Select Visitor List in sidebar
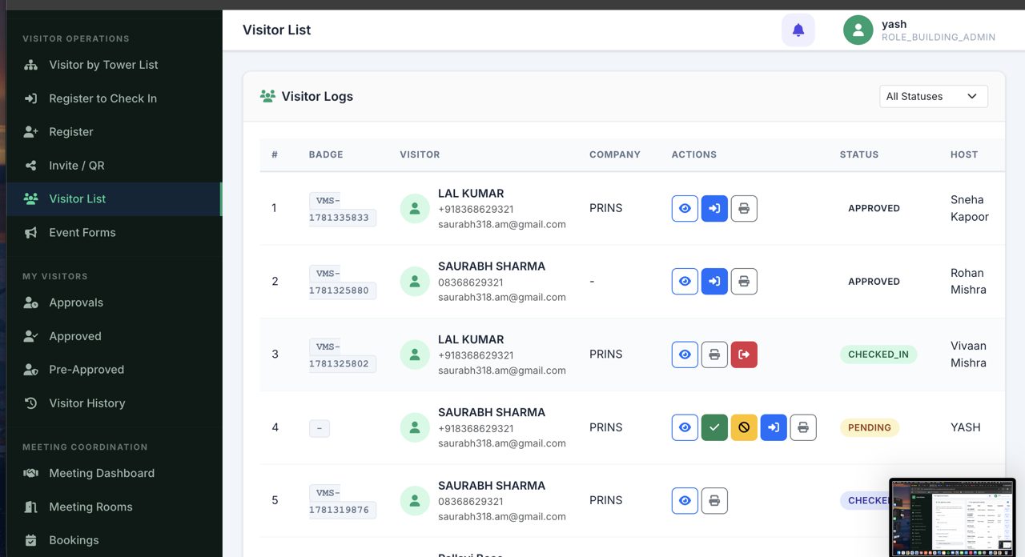This screenshot has width=1025, height=557. [x=115, y=198]
